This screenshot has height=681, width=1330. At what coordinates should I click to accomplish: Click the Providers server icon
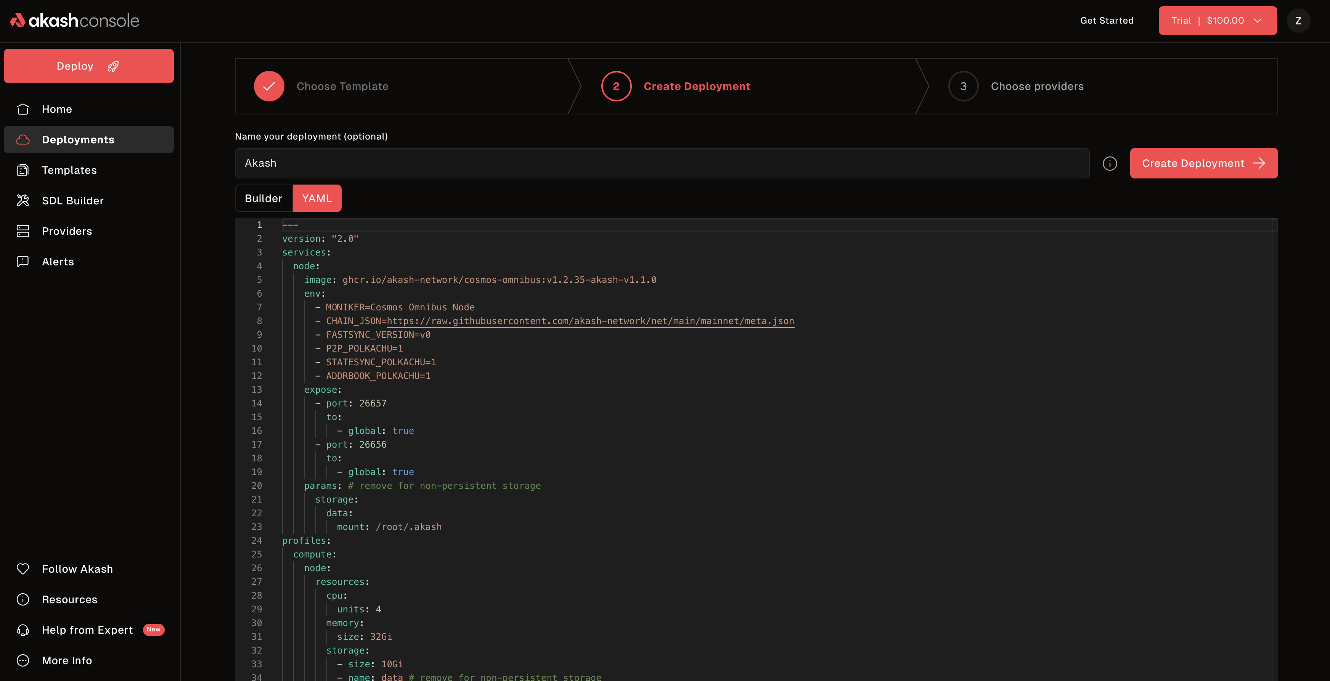(x=23, y=231)
